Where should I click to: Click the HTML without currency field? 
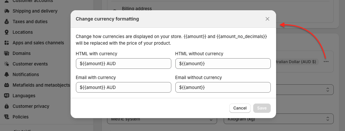[223, 64]
